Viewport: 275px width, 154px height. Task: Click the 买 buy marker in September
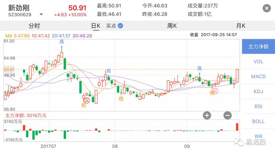tap(215, 91)
